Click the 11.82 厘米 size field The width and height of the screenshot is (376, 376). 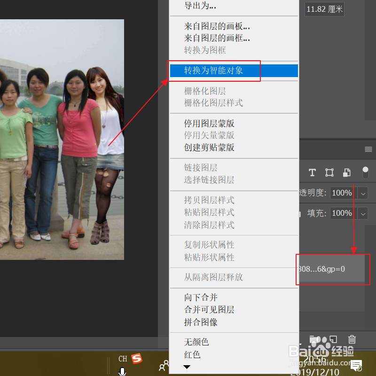tap(324, 9)
